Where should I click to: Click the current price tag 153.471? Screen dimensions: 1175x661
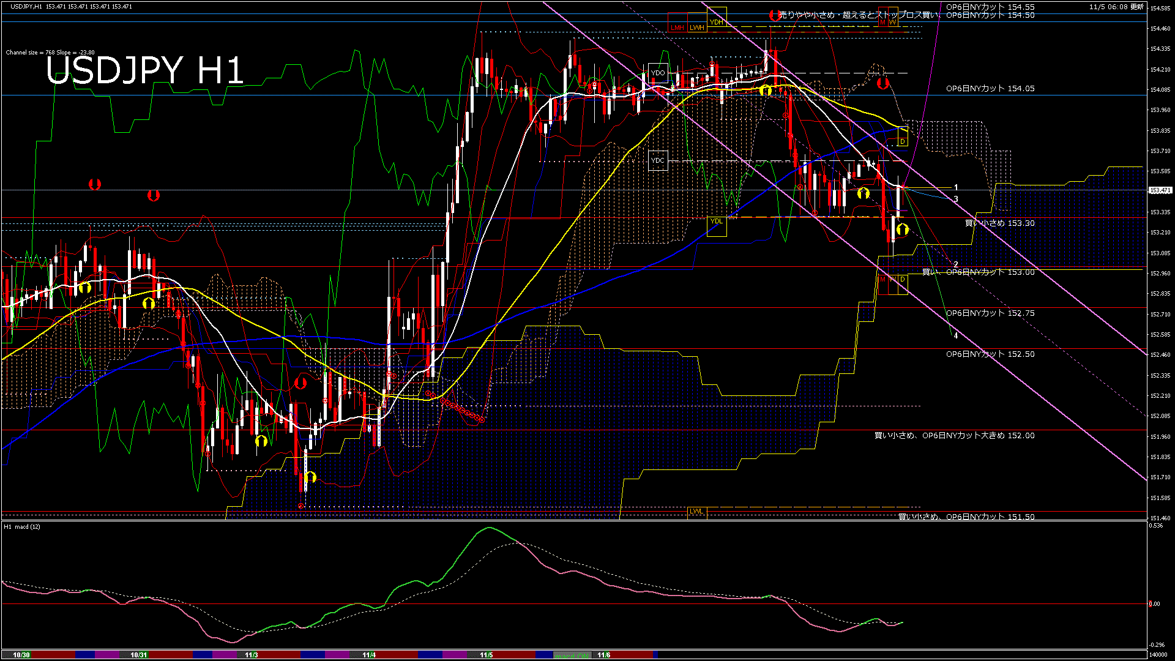point(1160,190)
